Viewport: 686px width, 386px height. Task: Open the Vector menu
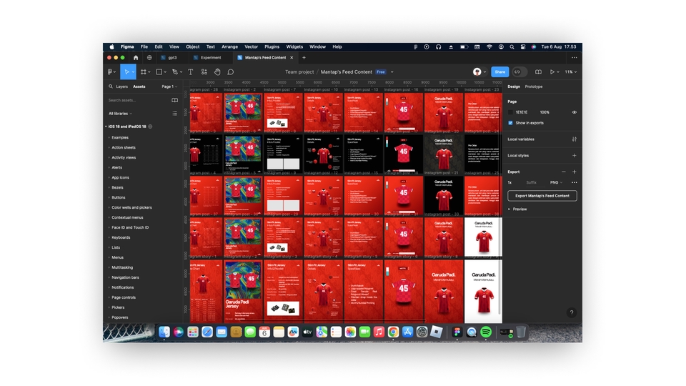251,47
